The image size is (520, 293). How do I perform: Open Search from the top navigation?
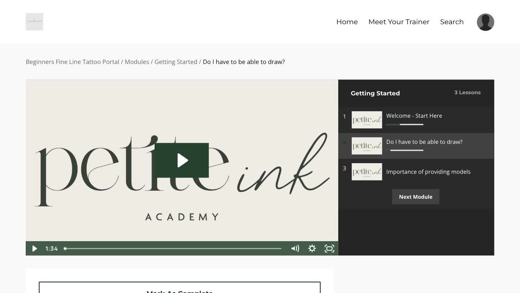point(452,22)
